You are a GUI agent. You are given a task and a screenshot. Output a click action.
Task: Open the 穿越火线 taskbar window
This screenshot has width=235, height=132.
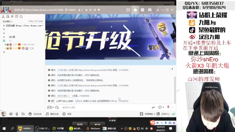[110, 128]
